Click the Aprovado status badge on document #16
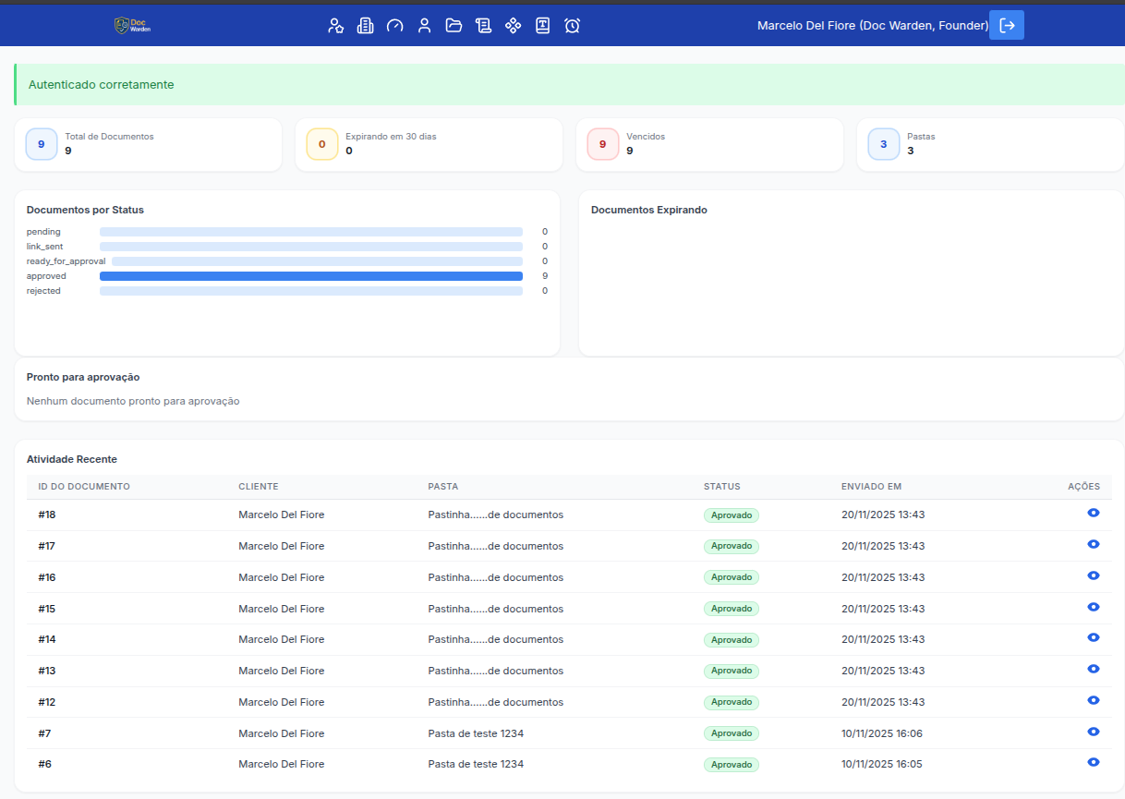The width and height of the screenshot is (1125, 799). [731, 576]
